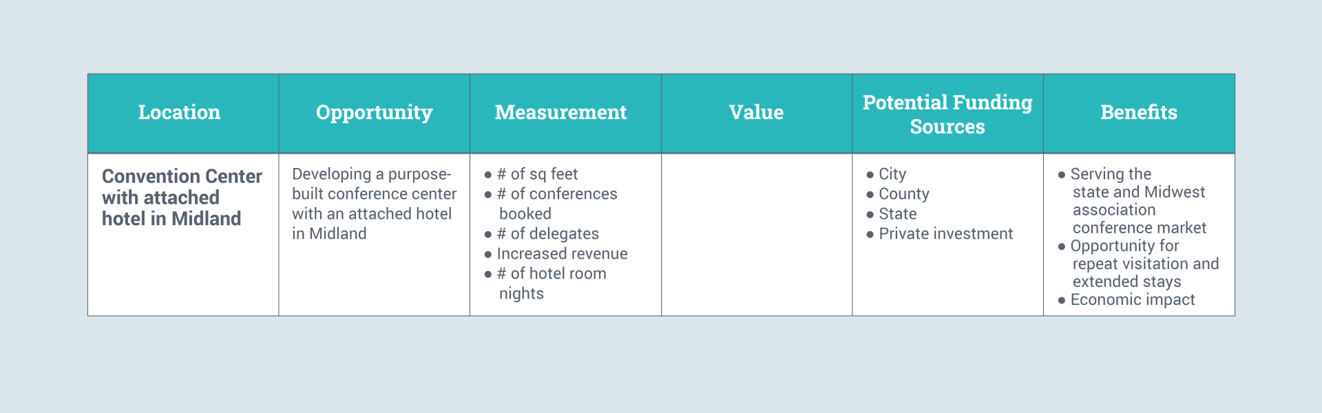The image size is (1322, 413).
Task: Click the 'Private investment' funding source
Action: (x=945, y=234)
